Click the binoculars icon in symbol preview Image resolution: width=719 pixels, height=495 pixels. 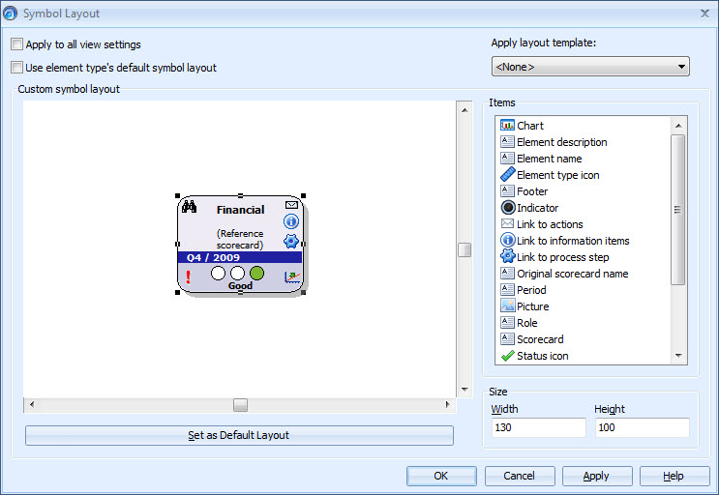189,207
